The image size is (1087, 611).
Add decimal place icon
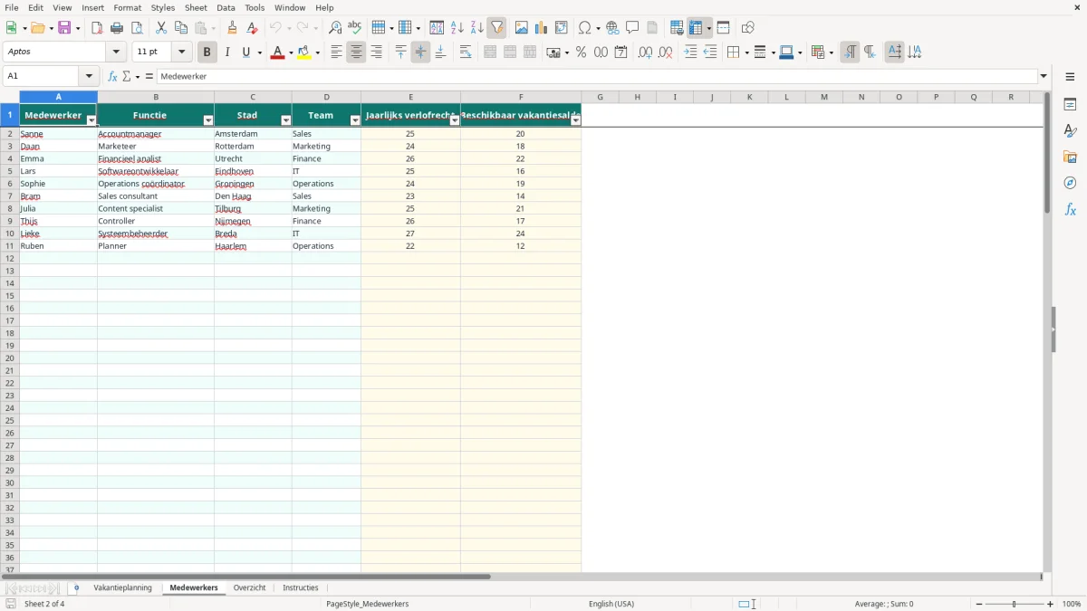click(645, 53)
